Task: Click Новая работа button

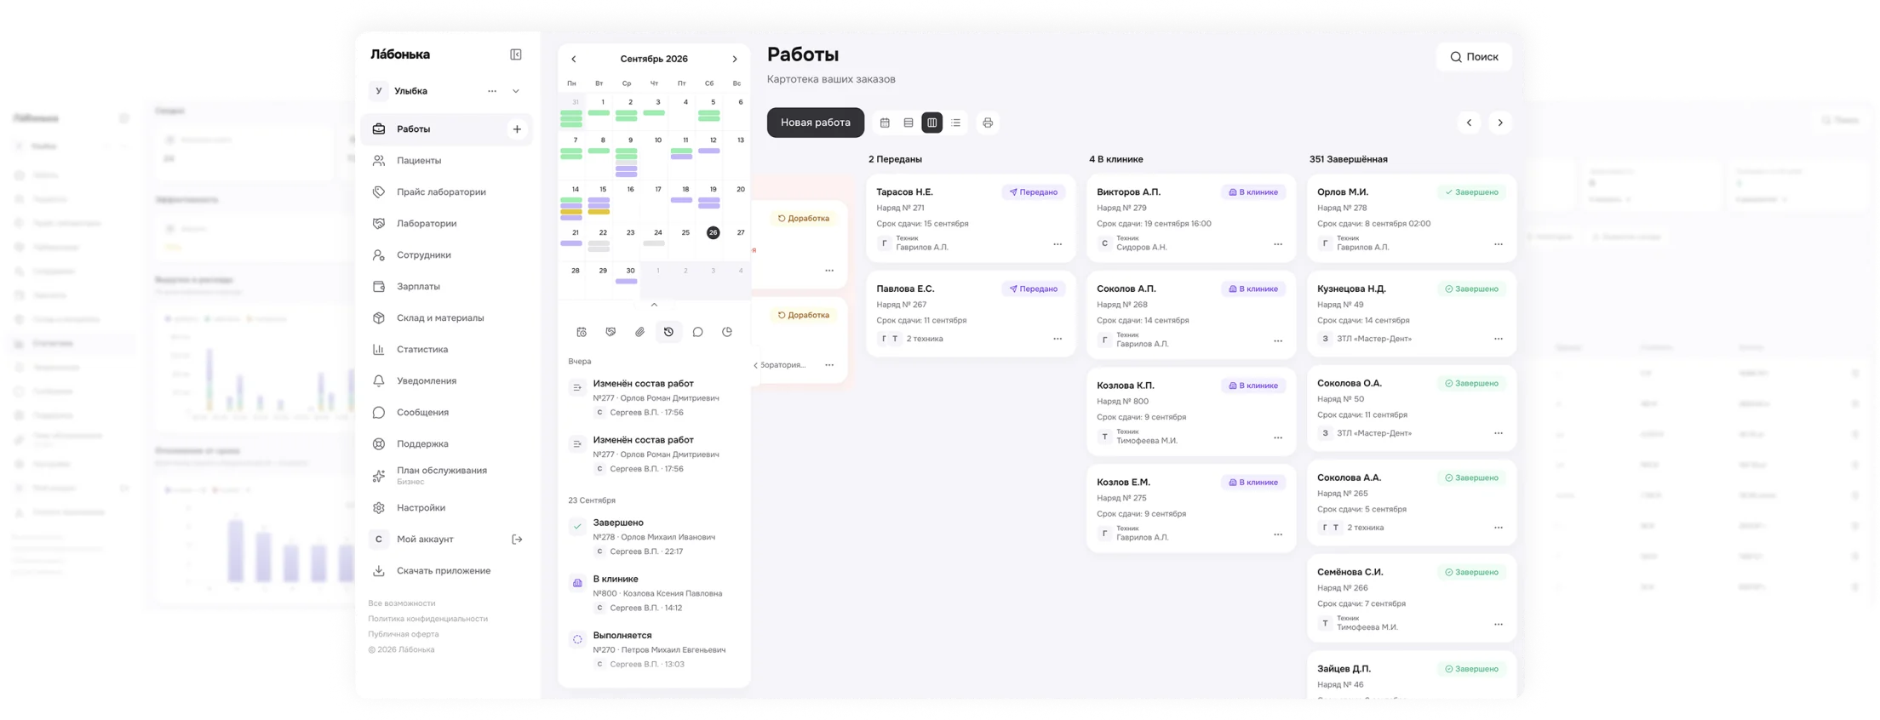Action: tap(815, 123)
